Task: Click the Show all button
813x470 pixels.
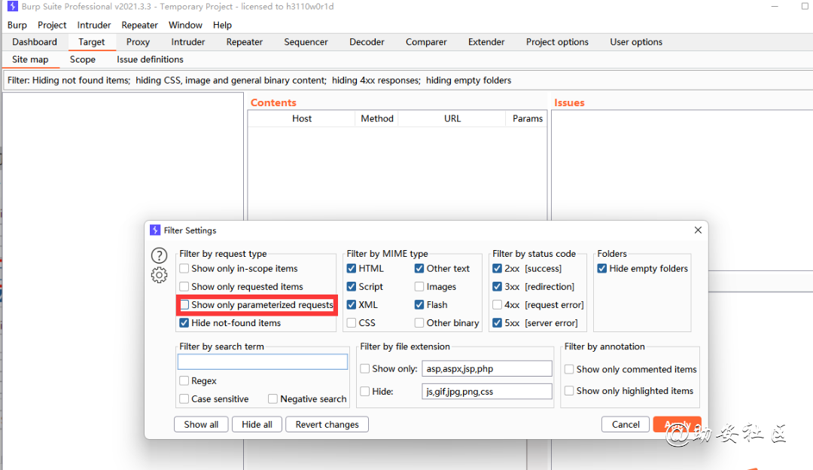Action: pos(201,424)
